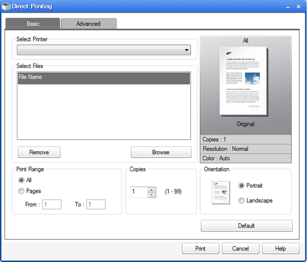This screenshot has height=262, width=307.
Task: Click the 'Color : Auto' summary row
Action: [x=246, y=158]
